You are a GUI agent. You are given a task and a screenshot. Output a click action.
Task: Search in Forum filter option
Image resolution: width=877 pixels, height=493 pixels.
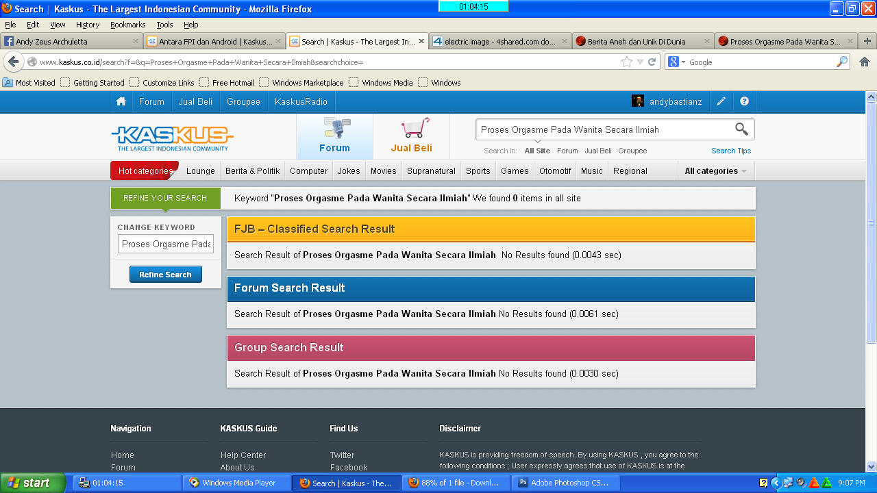coord(567,151)
